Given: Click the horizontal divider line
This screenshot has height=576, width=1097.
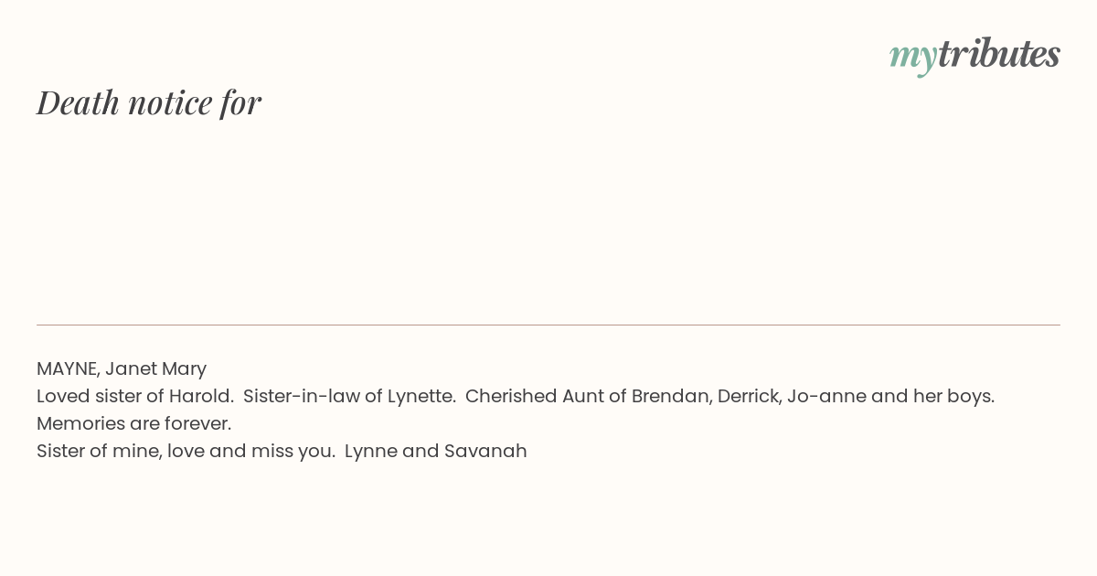Looking at the screenshot, I should tap(548, 325).
